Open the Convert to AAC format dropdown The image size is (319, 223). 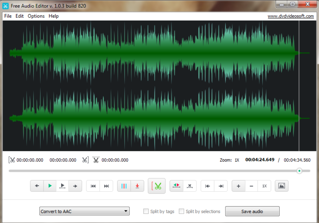click(x=85, y=211)
